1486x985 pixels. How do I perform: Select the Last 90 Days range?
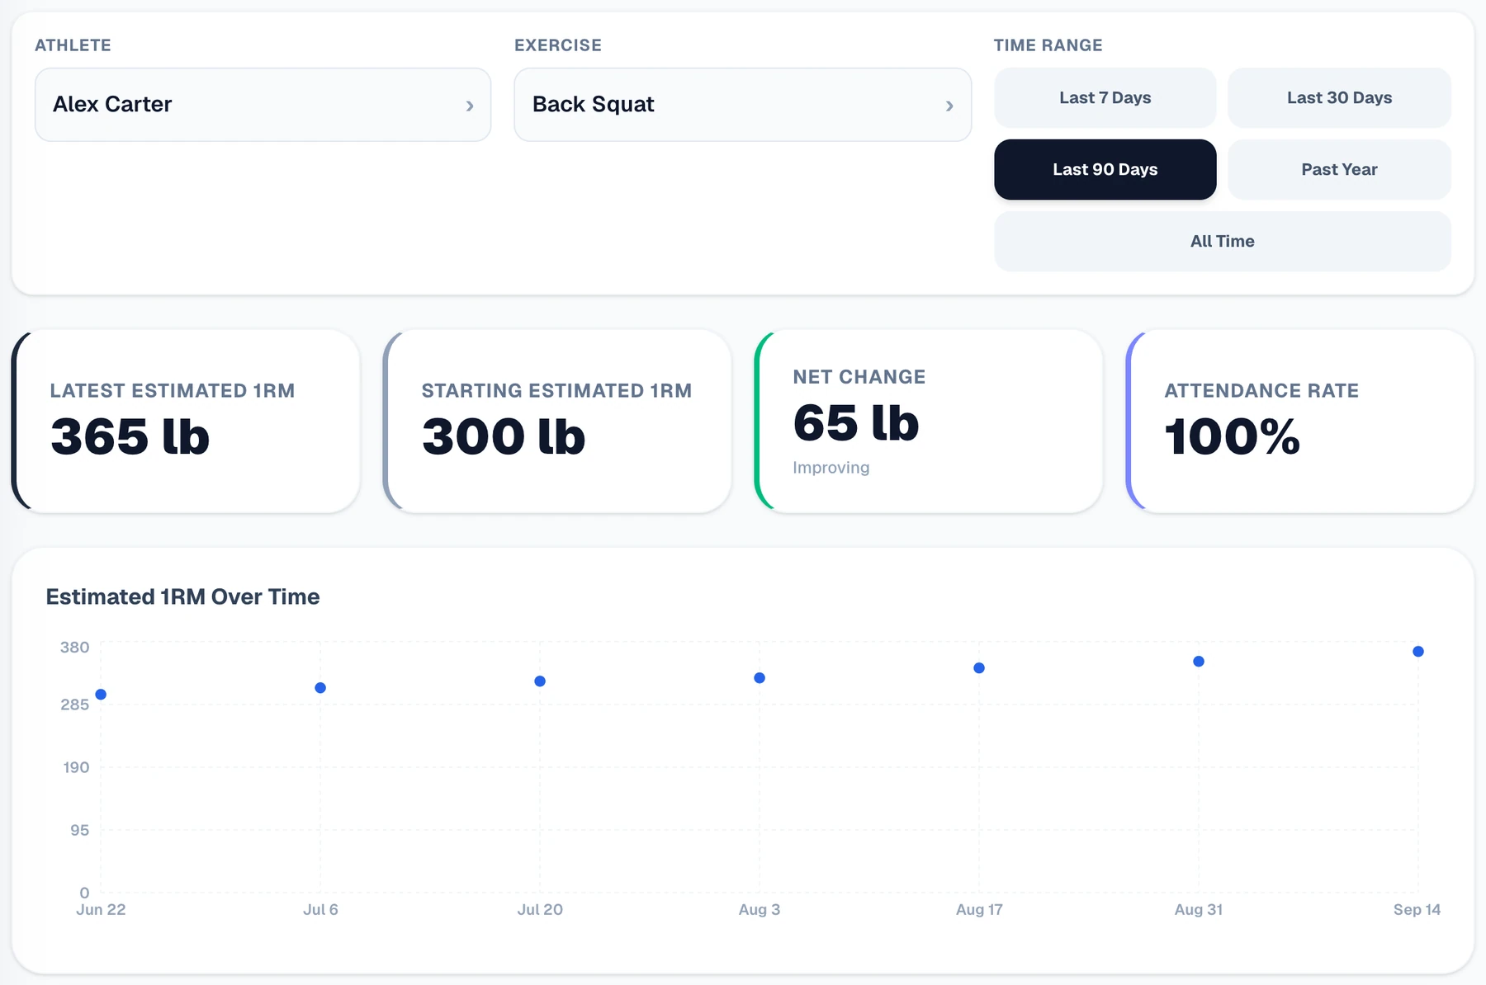[1105, 169]
